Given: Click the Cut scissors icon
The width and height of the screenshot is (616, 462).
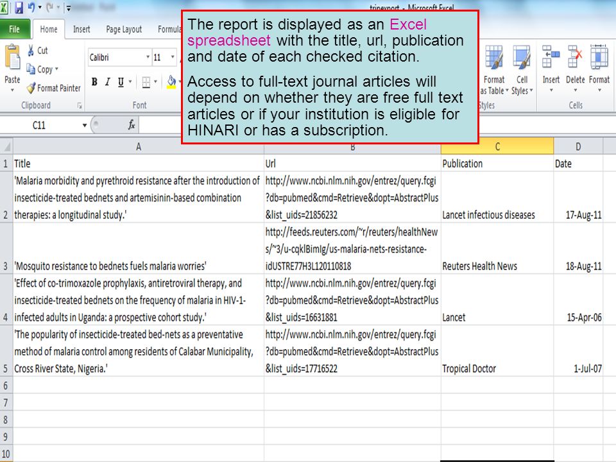Looking at the screenshot, I should 31,50.
